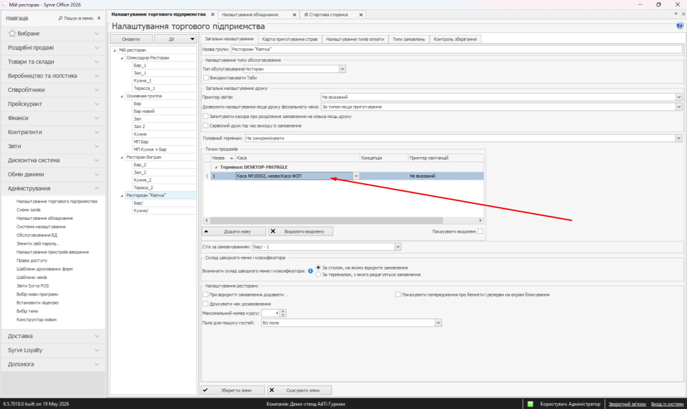The height and width of the screenshot is (409, 687).
Task: Toggle Використовувати Таби checkbox
Action: (x=206, y=78)
